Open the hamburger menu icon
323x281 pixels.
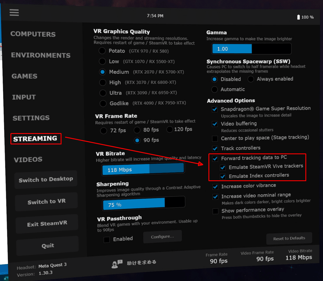point(14,12)
